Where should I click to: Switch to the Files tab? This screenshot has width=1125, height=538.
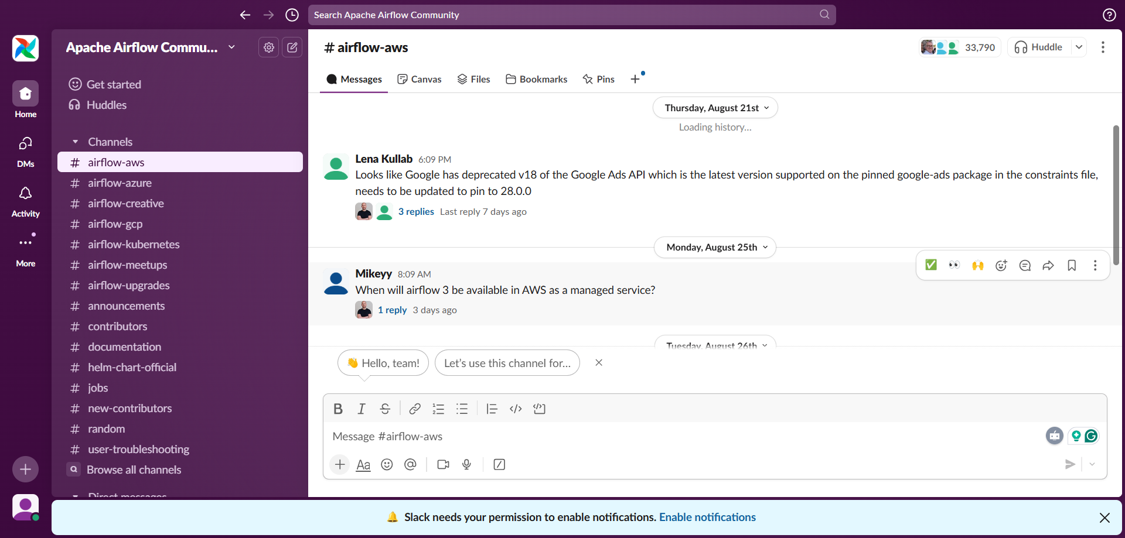pyautogui.click(x=474, y=79)
